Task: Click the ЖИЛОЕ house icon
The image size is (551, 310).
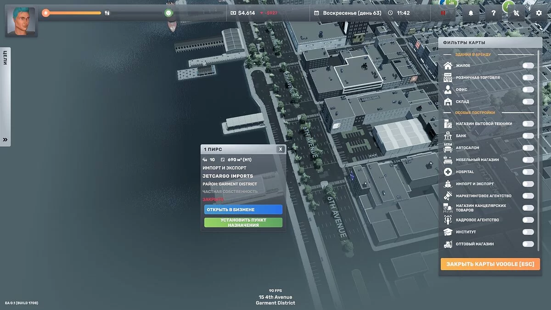Action: pos(448,66)
